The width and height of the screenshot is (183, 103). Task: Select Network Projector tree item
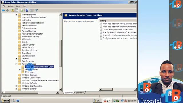pyautogui.click(x=29, y=25)
